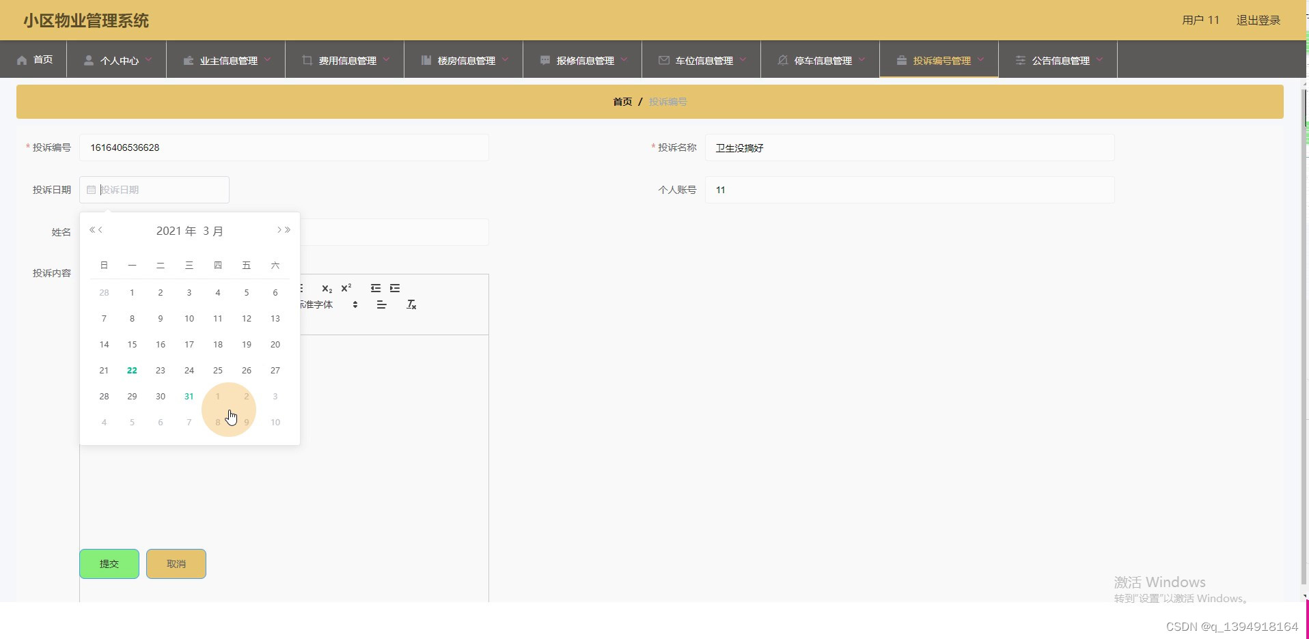Go to next month in calendar
The image size is (1309, 639).
279,230
